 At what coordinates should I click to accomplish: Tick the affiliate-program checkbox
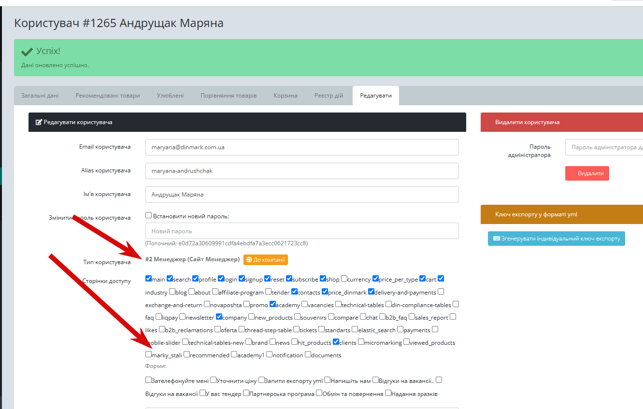215,292
